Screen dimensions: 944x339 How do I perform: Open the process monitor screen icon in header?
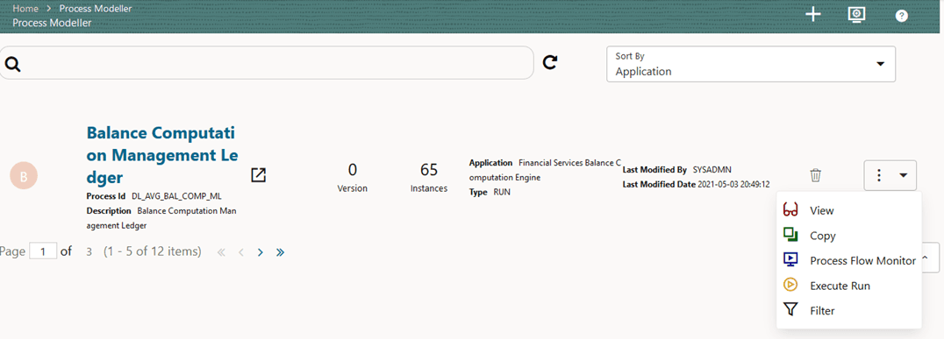[x=856, y=15]
